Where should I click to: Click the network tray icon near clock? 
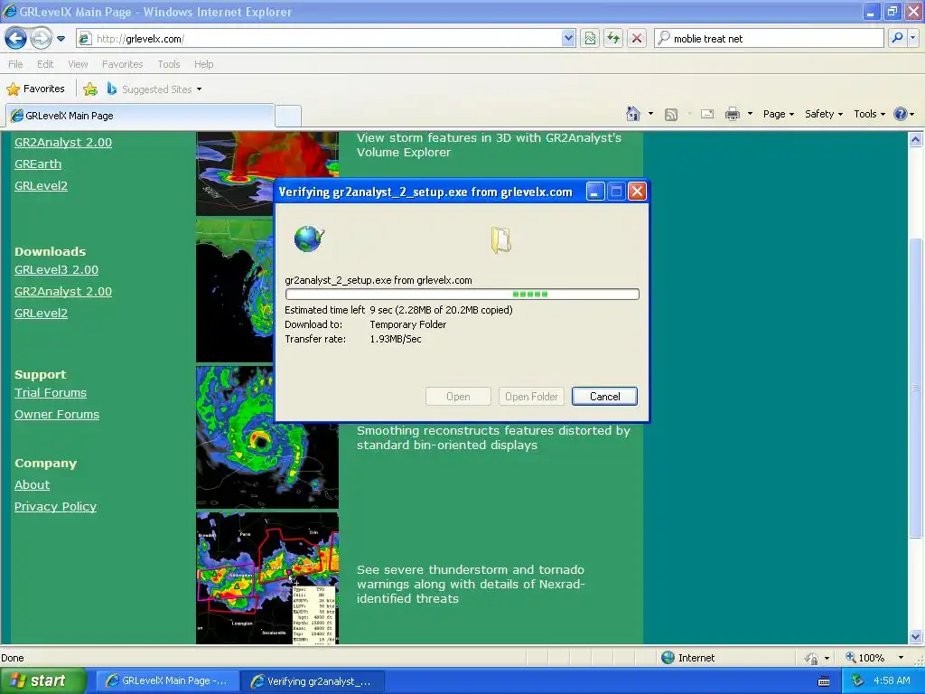click(858, 681)
